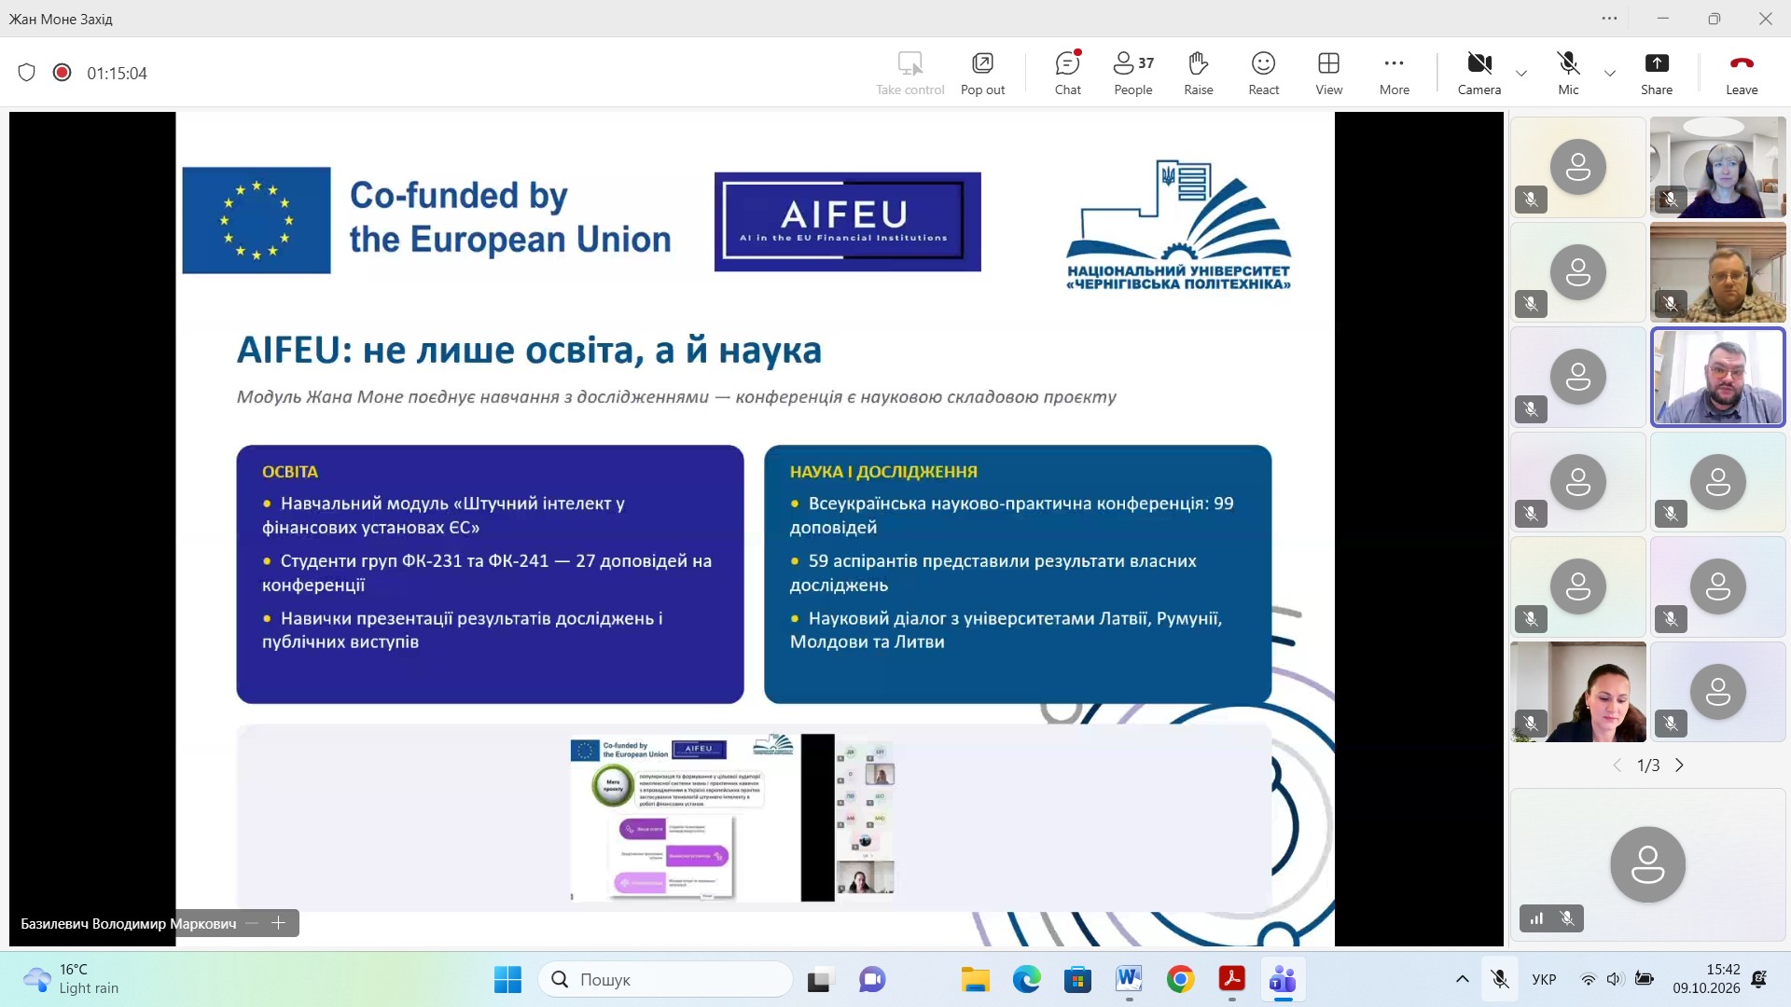This screenshot has height=1007, width=1791.
Task: Open the Chat panel
Action: [x=1068, y=73]
